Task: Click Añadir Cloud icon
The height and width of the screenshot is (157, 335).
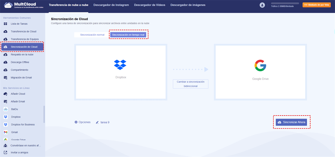Action: (5, 94)
